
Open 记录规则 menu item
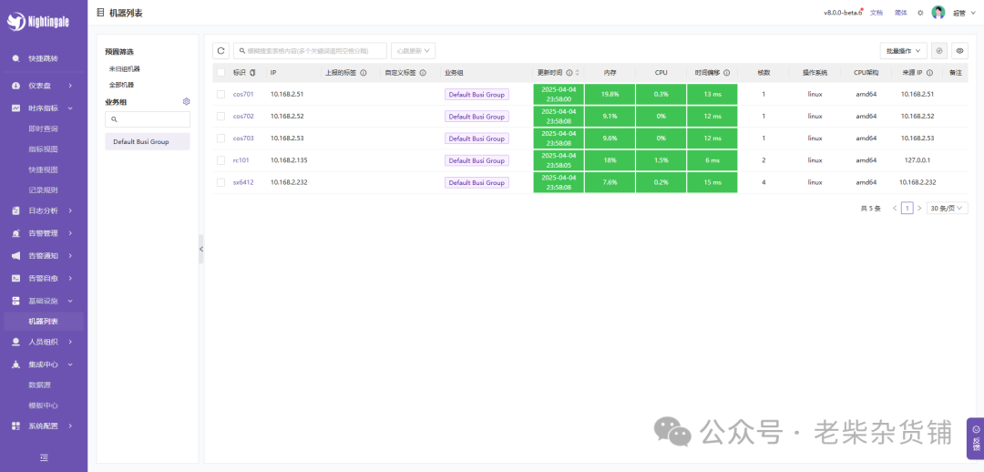tap(44, 190)
